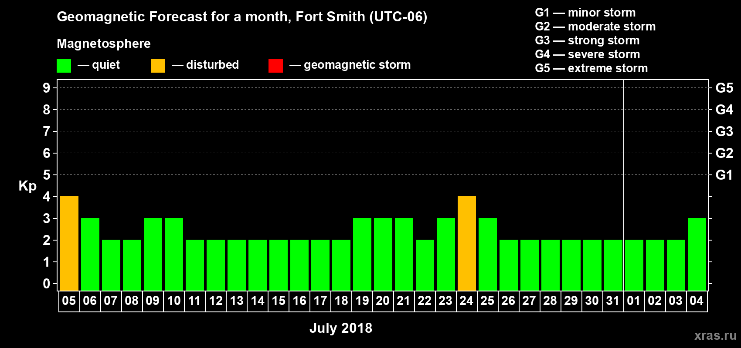Click date label 24 on the axis

[466, 301]
